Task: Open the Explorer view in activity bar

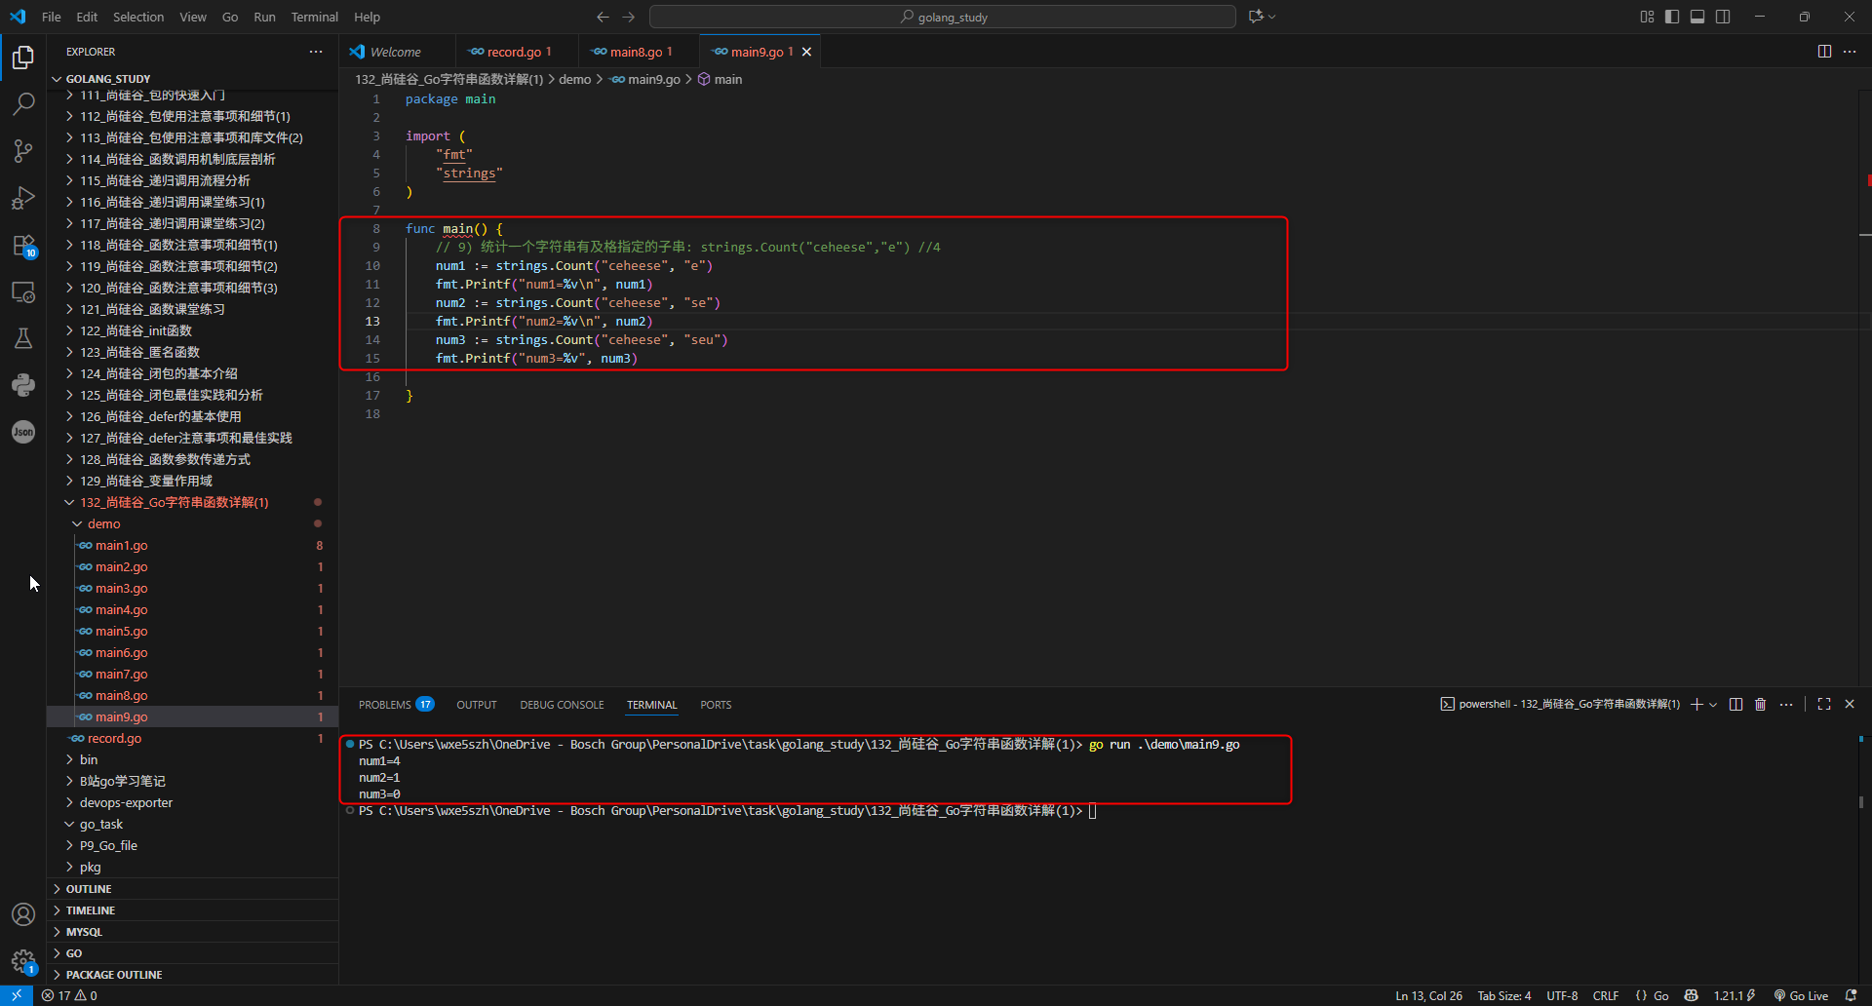Action: (x=23, y=58)
